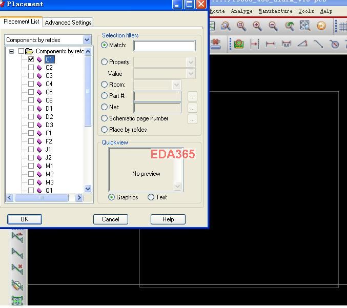Check the C2 component checkbox
Viewport: 347px width, 308px height.
point(31,68)
